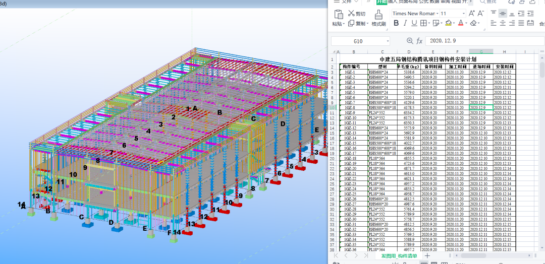
Task: Align cell text to top
Action: [x=493, y=13]
